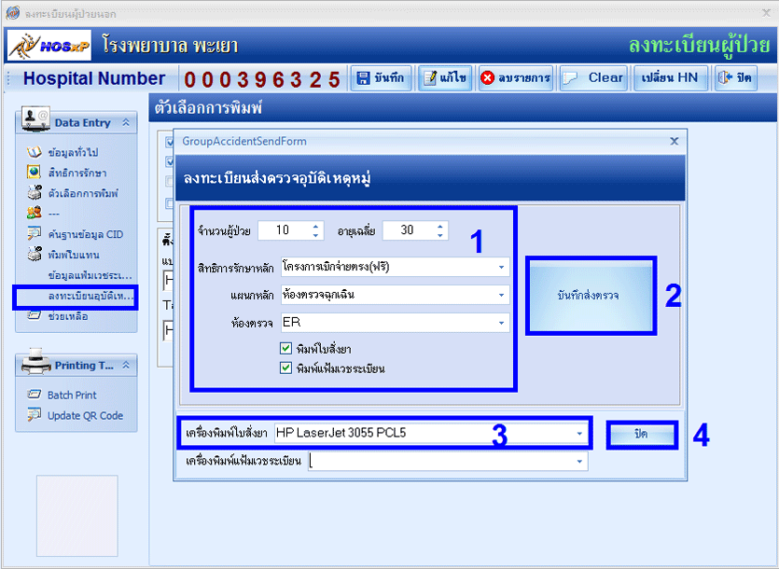Click the HOSxP logo
This screenshot has width=779, height=569.
click(49, 45)
